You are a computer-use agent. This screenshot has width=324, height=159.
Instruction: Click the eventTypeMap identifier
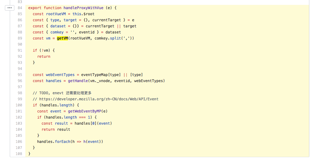point(94,74)
